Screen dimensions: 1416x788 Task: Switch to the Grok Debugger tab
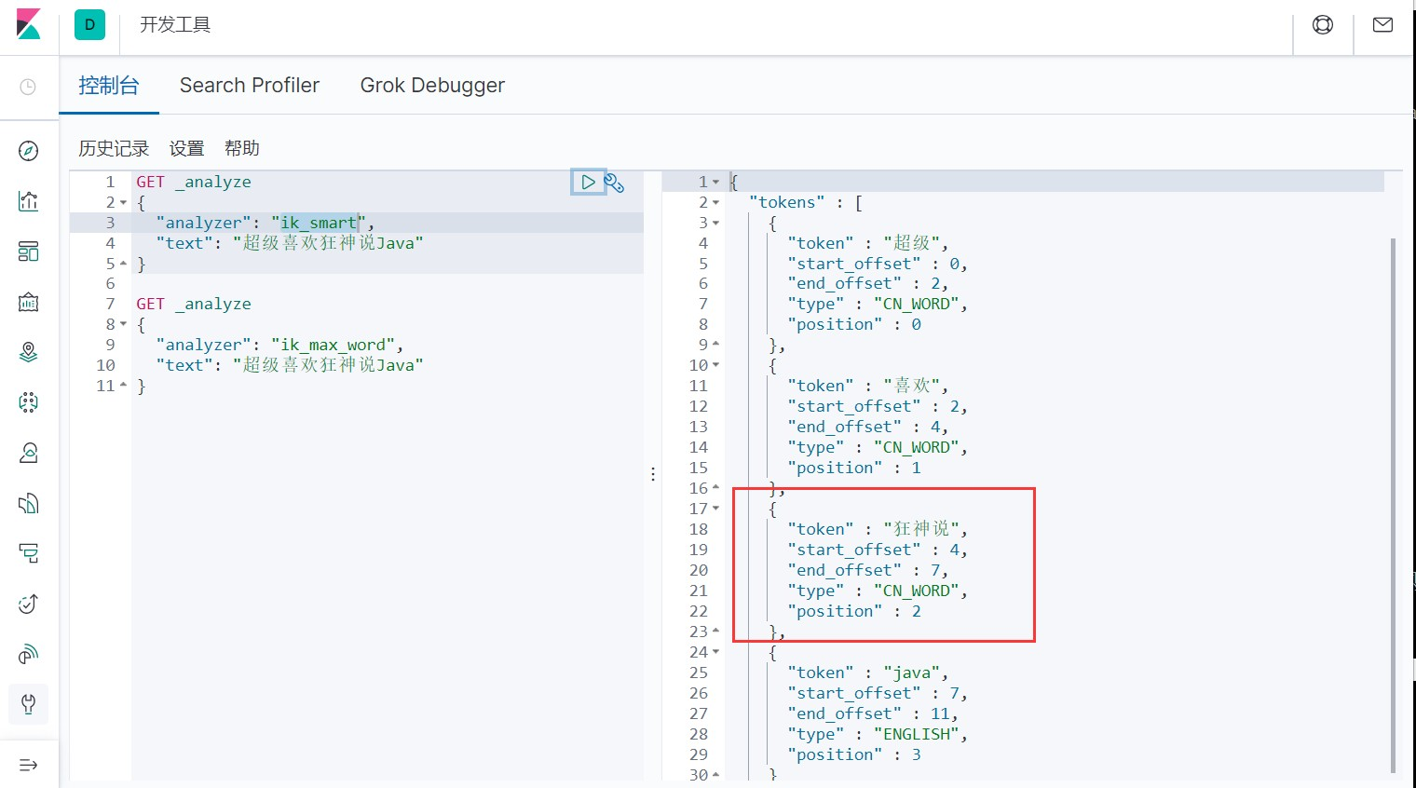[432, 86]
